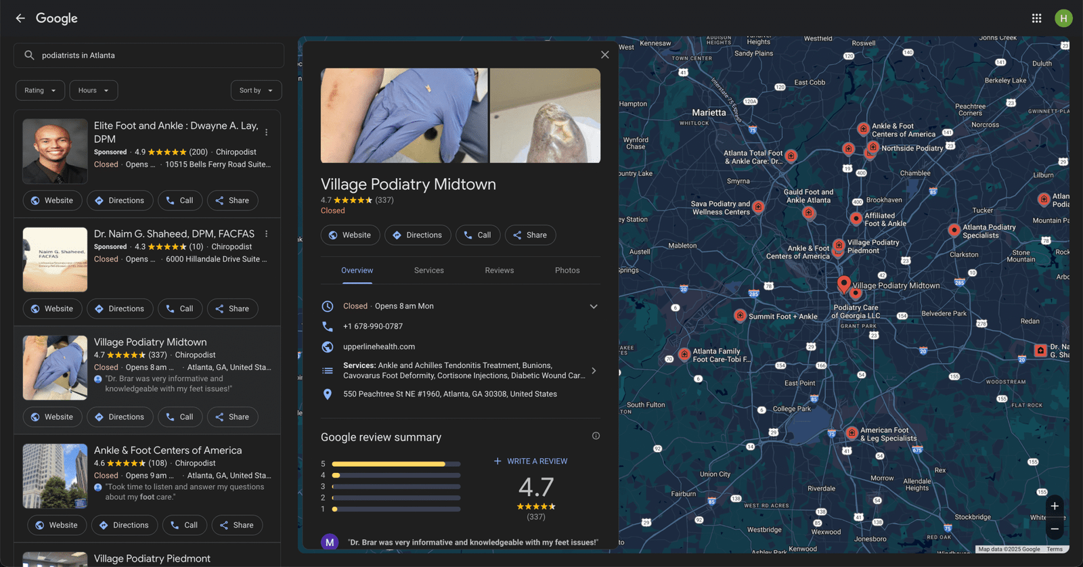Open the gloved hand photo in detail panel
Screen dimensions: 1083x567
(x=404, y=116)
